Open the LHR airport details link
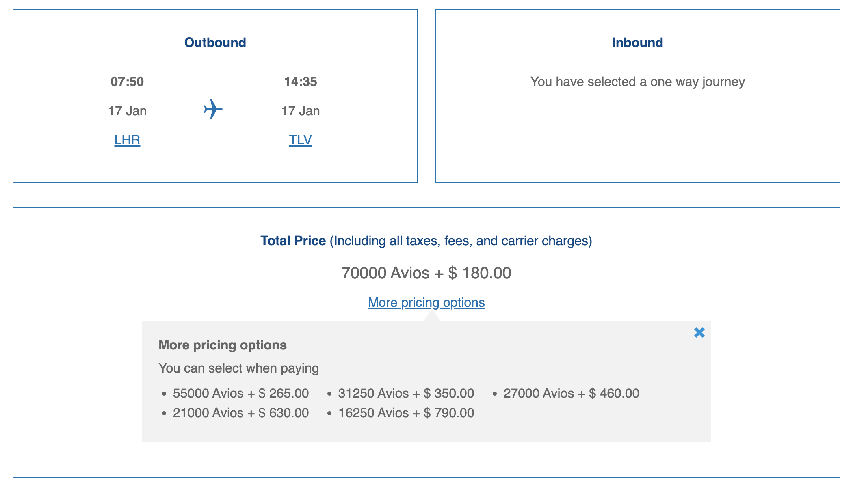 tap(127, 140)
